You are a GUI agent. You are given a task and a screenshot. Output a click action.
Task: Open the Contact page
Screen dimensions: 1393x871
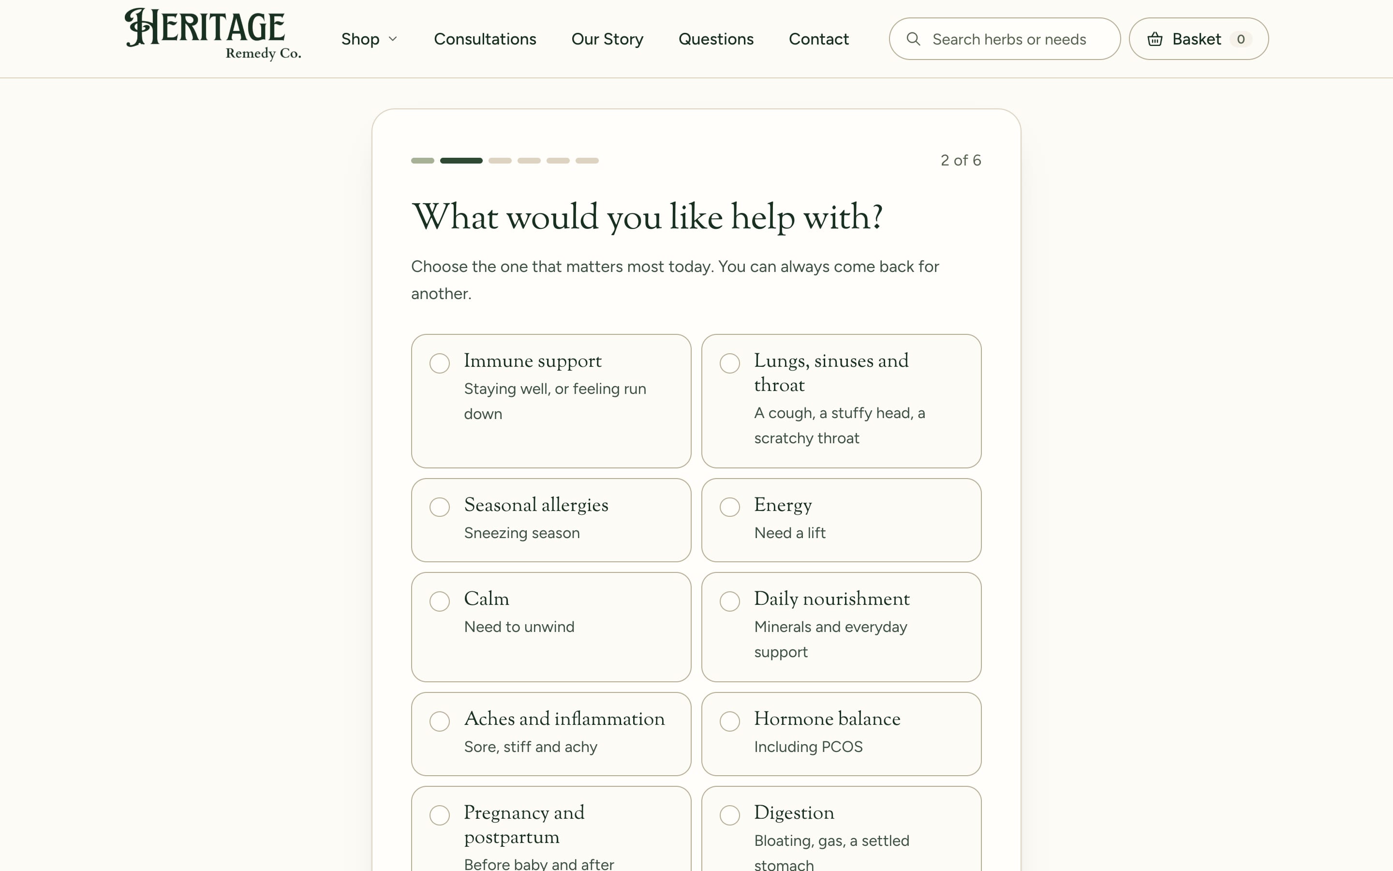tap(818, 39)
